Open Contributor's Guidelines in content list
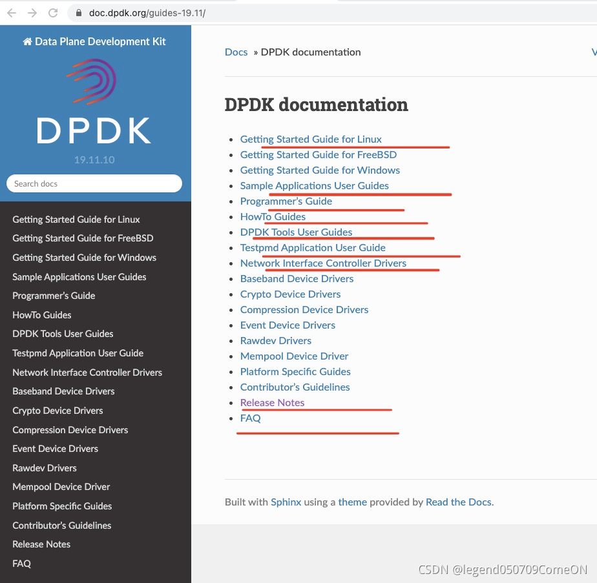 (x=295, y=387)
